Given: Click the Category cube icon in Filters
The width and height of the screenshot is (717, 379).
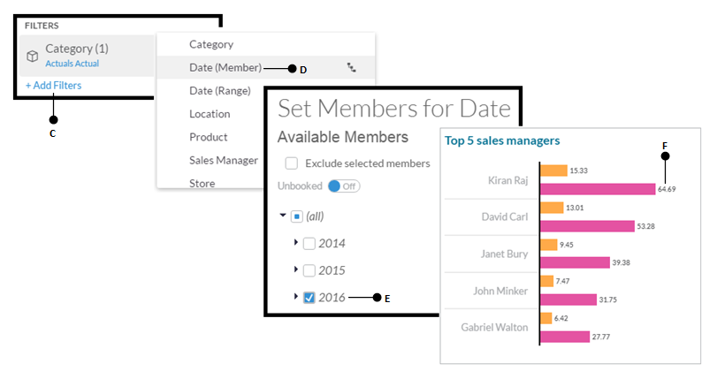Looking at the screenshot, I should click(32, 57).
